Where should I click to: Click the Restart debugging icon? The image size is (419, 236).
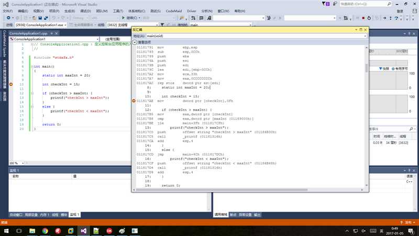pyautogui.click(x=369, y=18)
